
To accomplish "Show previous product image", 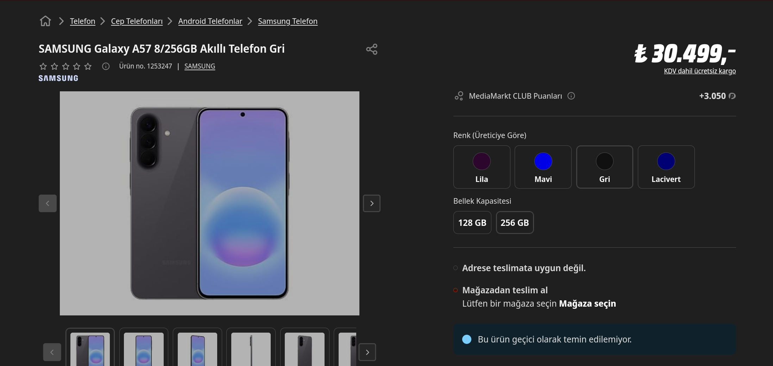I will click(x=48, y=203).
